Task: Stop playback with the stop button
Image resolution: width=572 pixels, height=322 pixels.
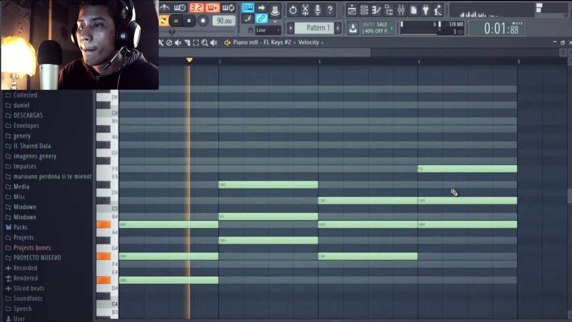Action: (x=189, y=21)
